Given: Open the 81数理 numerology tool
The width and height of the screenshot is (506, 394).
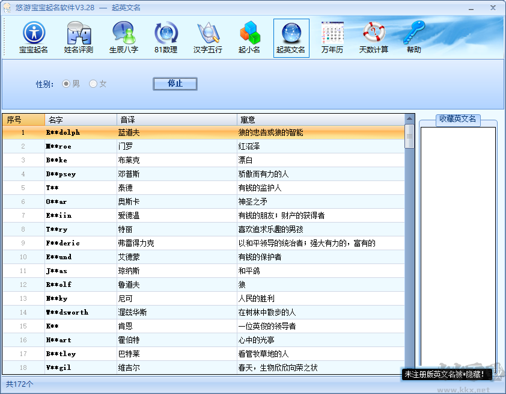Looking at the screenshot, I should click(x=166, y=37).
